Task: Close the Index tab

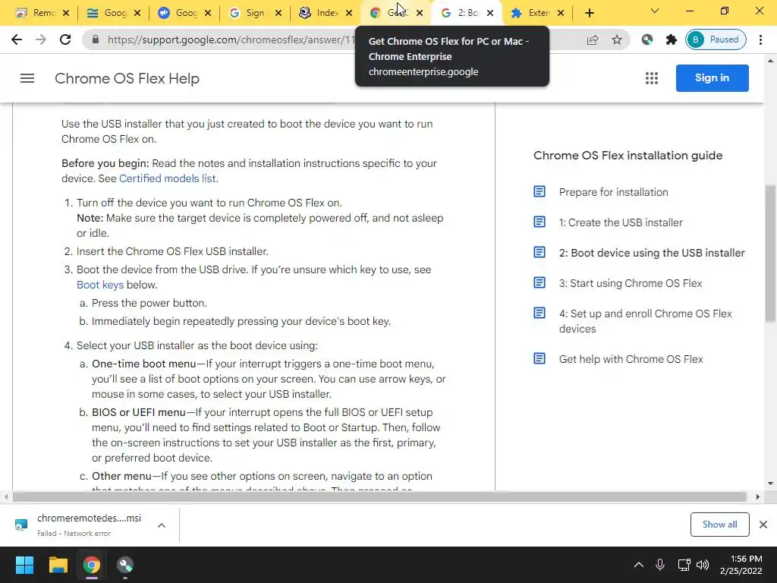Action: (x=349, y=13)
